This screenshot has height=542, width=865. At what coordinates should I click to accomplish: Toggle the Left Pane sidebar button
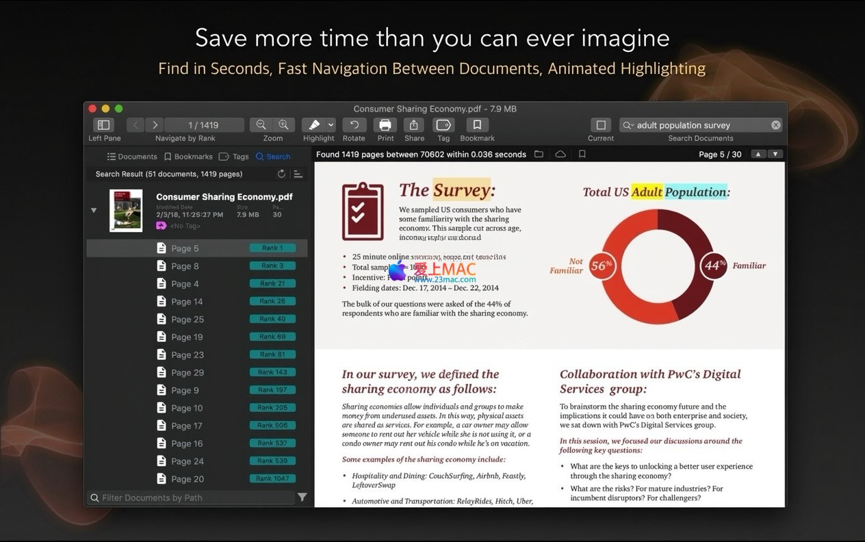104,125
